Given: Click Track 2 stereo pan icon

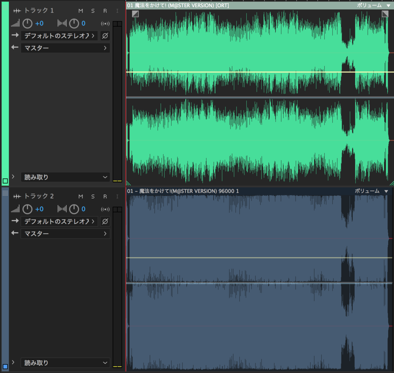Looking at the screenshot, I should (62, 209).
